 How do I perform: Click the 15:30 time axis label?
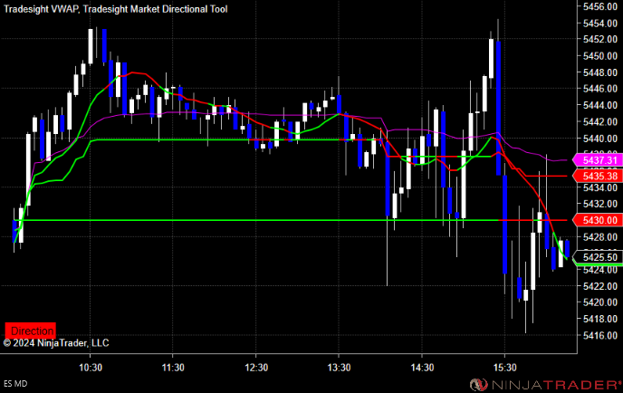504,368
